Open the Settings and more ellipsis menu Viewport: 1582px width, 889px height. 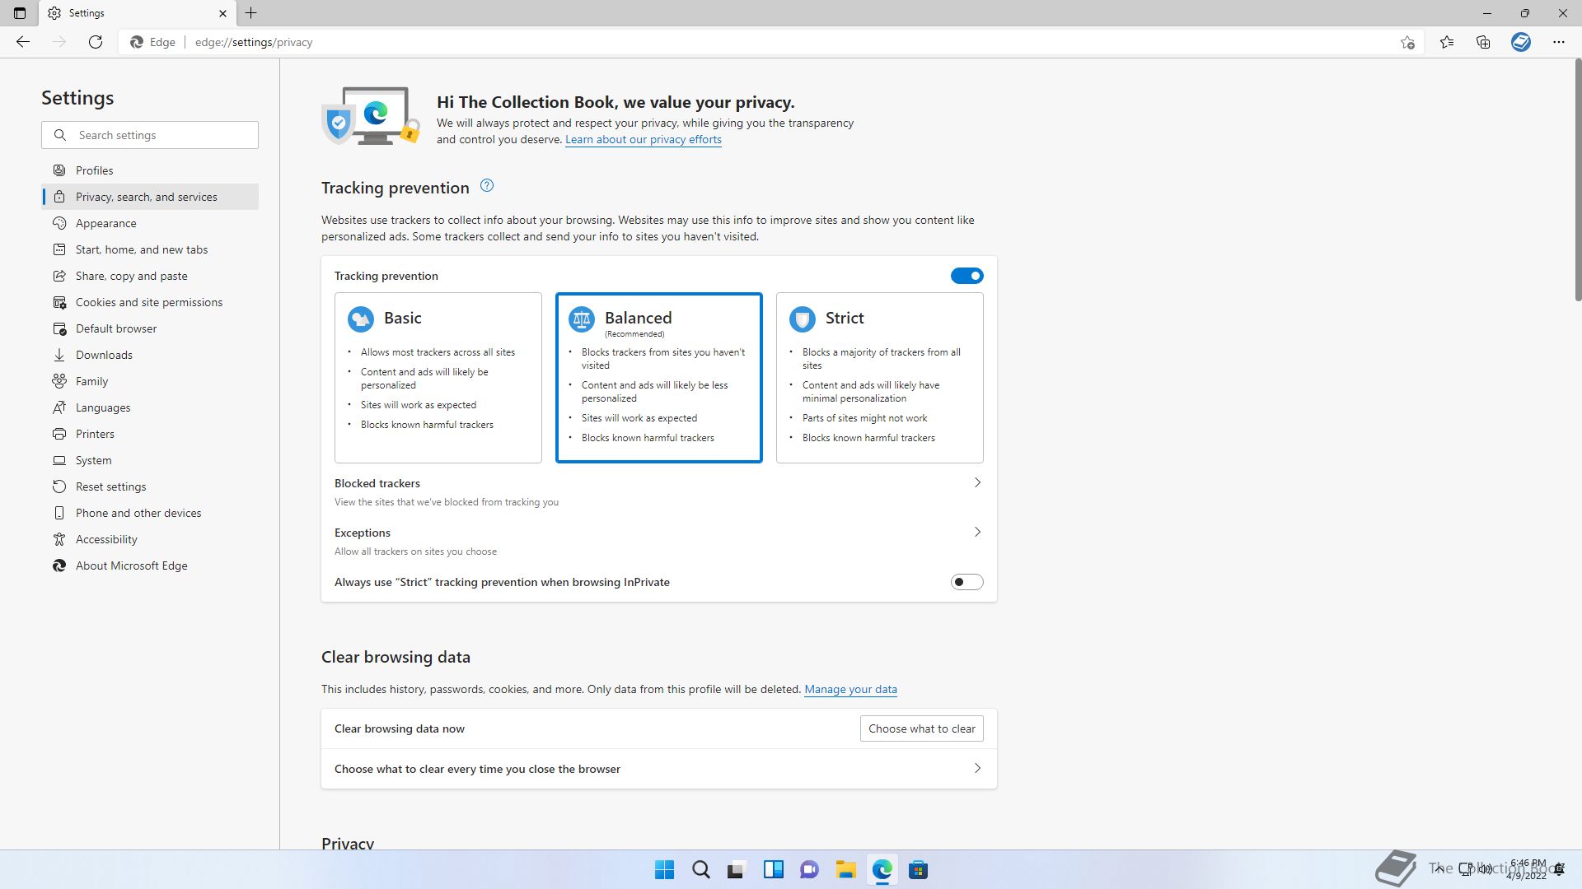(x=1558, y=42)
